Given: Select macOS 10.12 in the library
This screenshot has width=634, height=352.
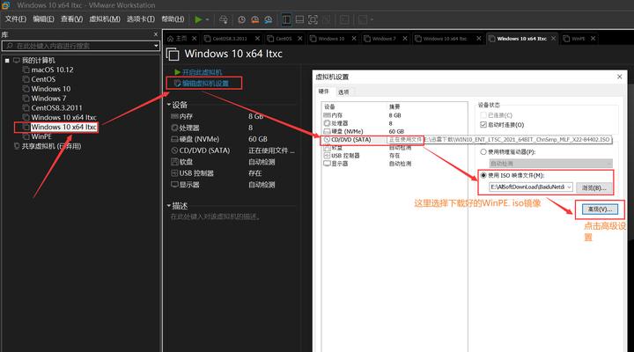Looking at the screenshot, I should click(52, 70).
